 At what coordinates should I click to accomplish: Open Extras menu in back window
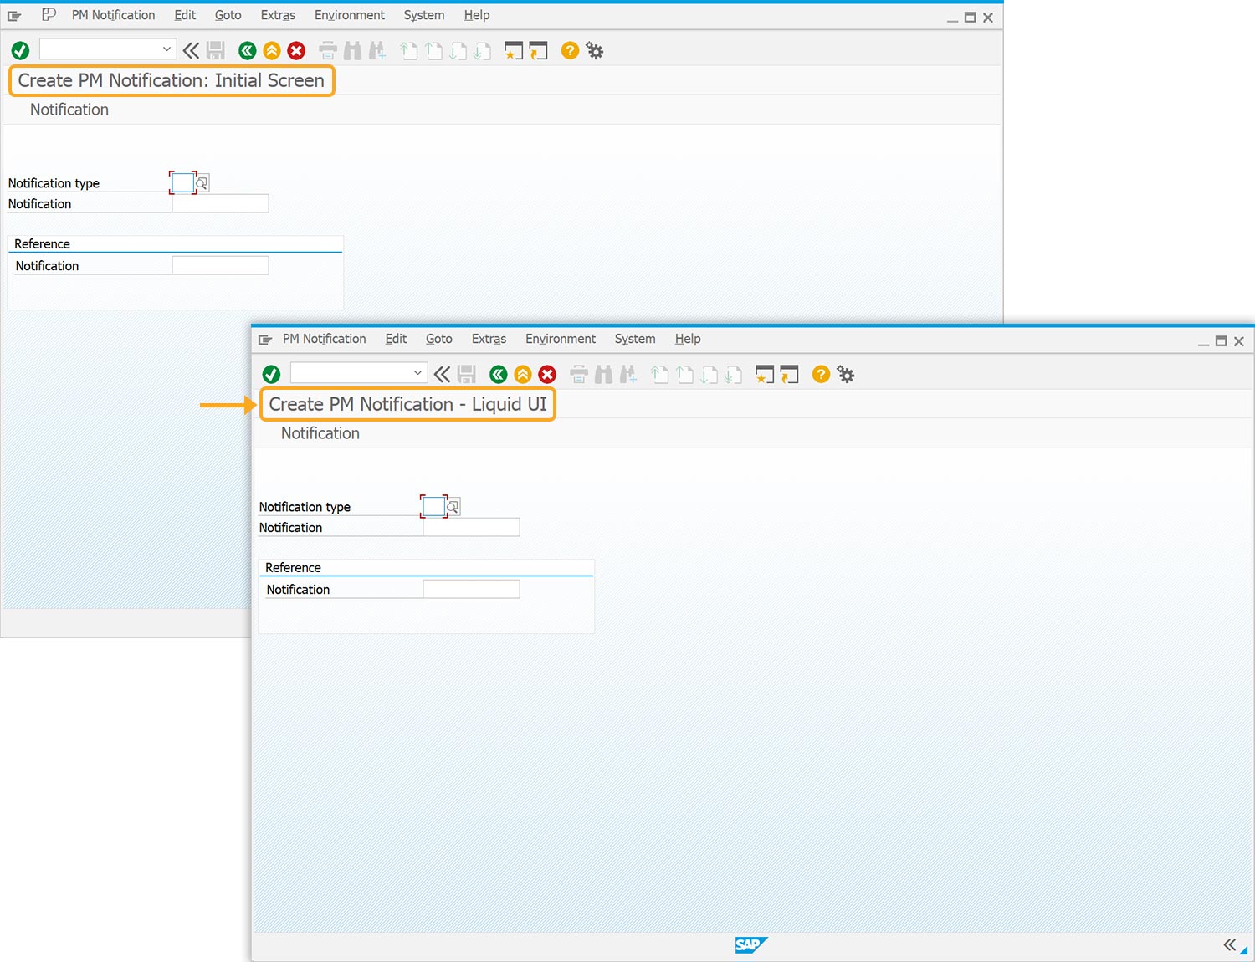278,15
